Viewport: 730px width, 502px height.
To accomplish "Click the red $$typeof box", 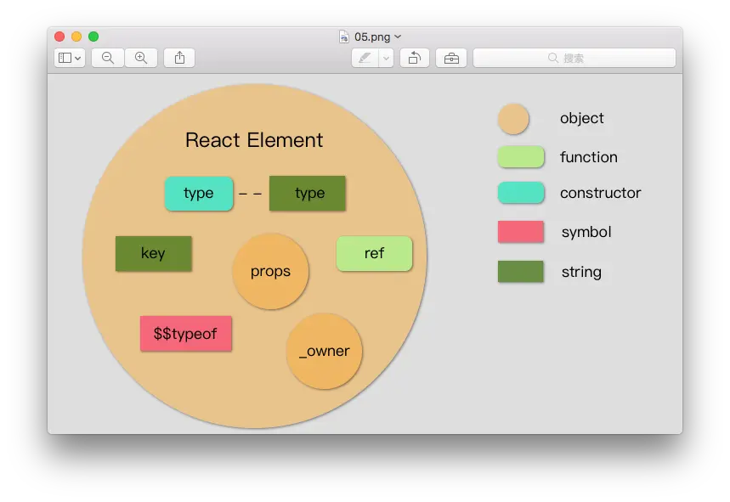I will [x=186, y=334].
